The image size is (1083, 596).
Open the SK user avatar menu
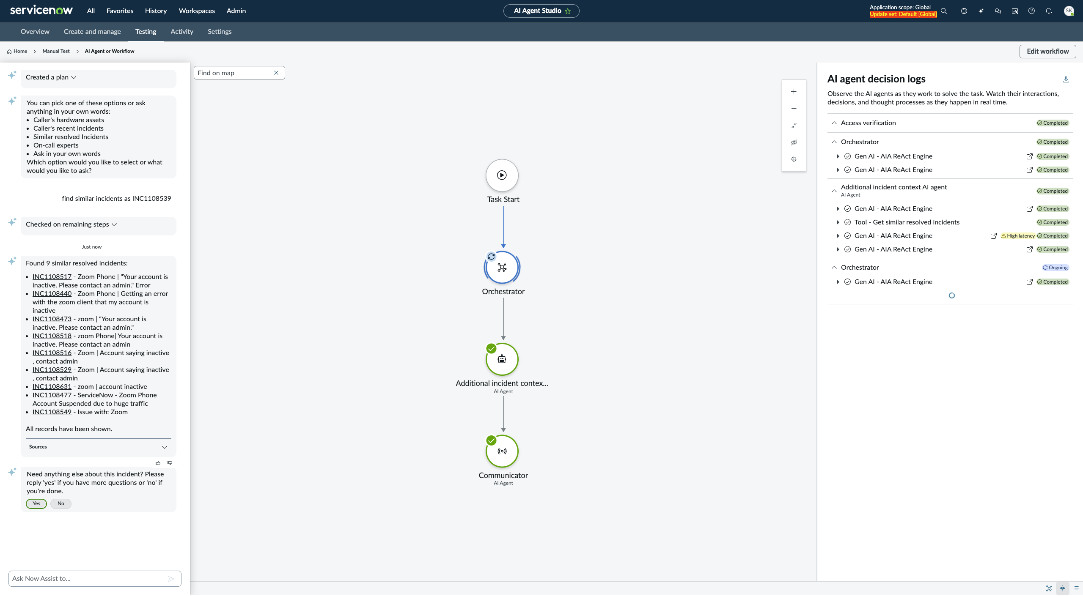[x=1069, y=11]
